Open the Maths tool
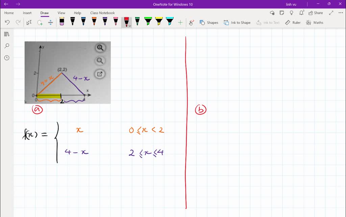Screen dimensions: 346x217 [315, 23]
